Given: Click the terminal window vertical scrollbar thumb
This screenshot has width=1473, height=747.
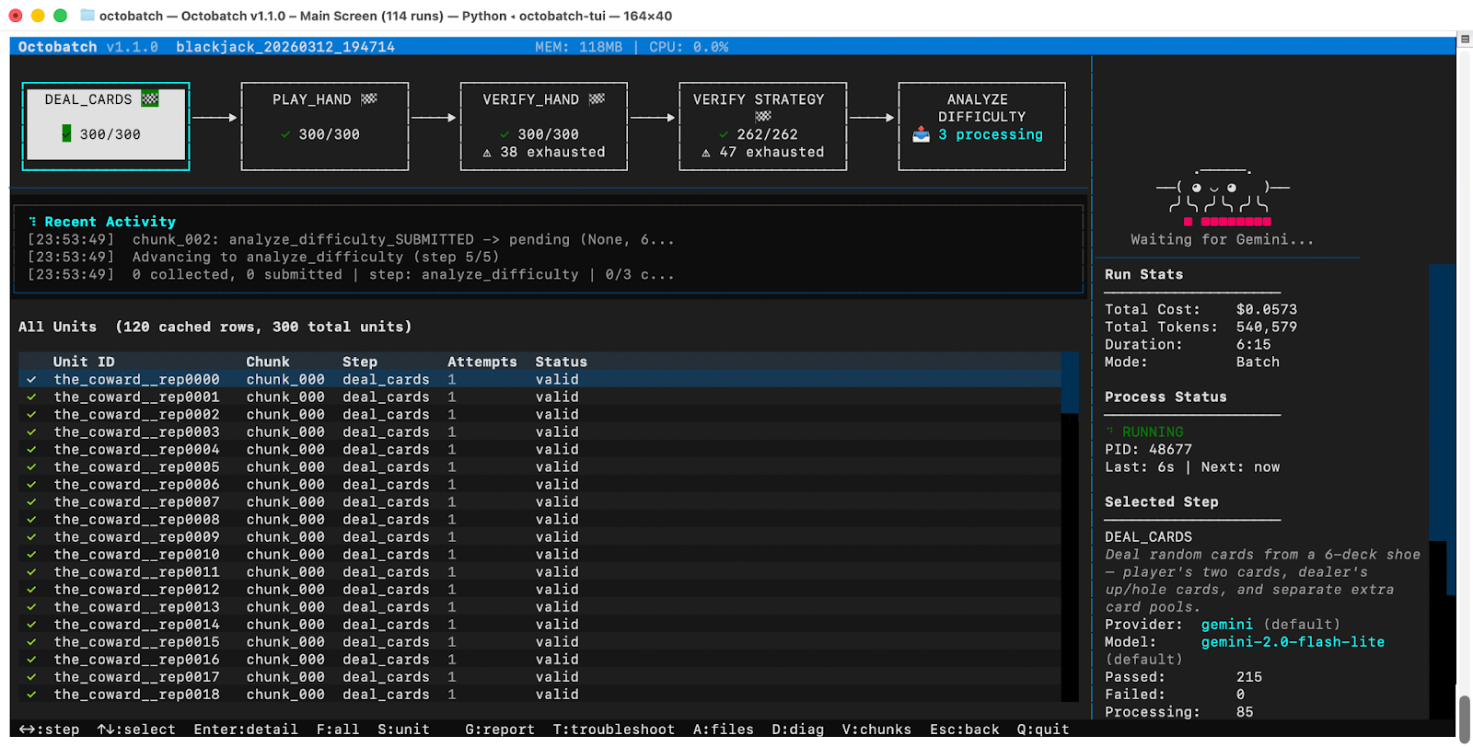Looking at the screenshot, I should coord(1464,719).
